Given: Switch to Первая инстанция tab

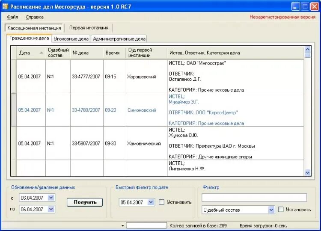Looking at the screenshot, I should click(x=89, y=28).
